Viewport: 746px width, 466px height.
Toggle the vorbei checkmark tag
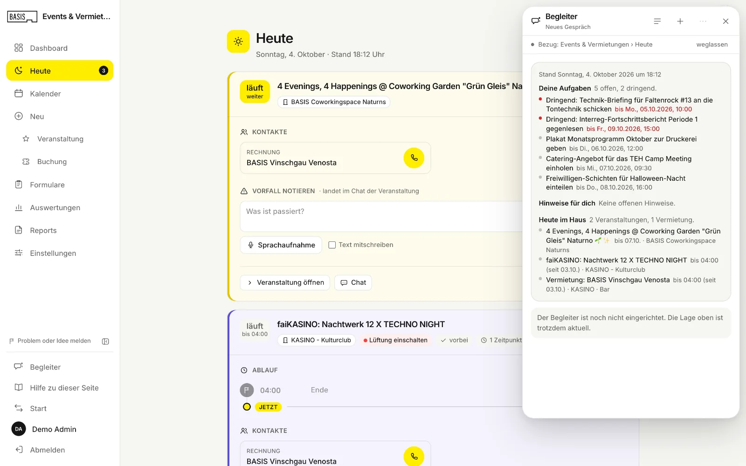tap(454, 340)
